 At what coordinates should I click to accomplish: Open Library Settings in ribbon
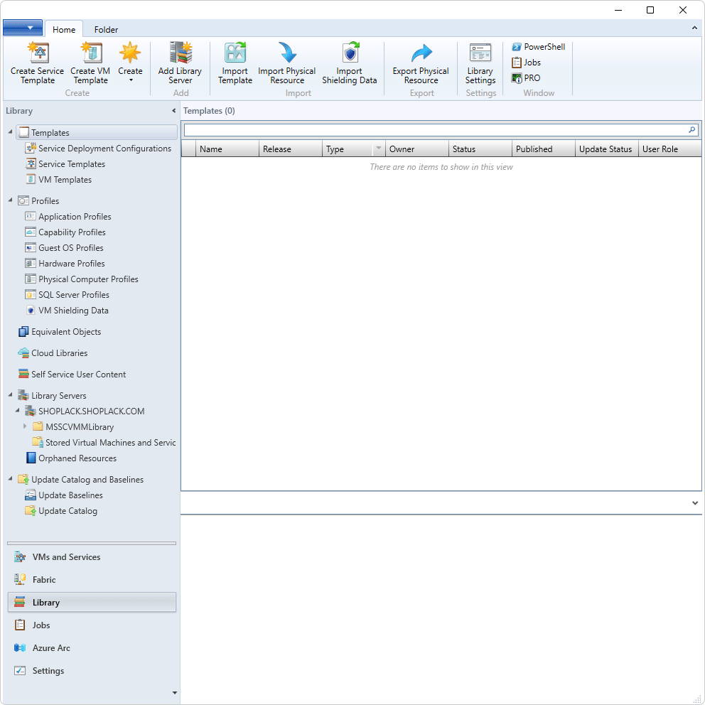(480, 63)
